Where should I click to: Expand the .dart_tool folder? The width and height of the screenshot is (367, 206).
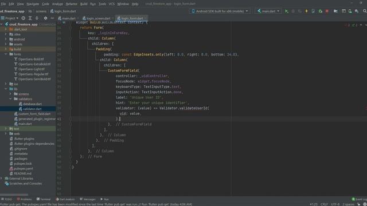(6, 29)
